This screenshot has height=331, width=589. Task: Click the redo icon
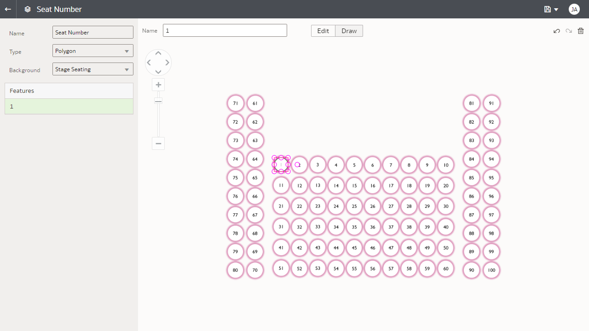click(568, 31)
